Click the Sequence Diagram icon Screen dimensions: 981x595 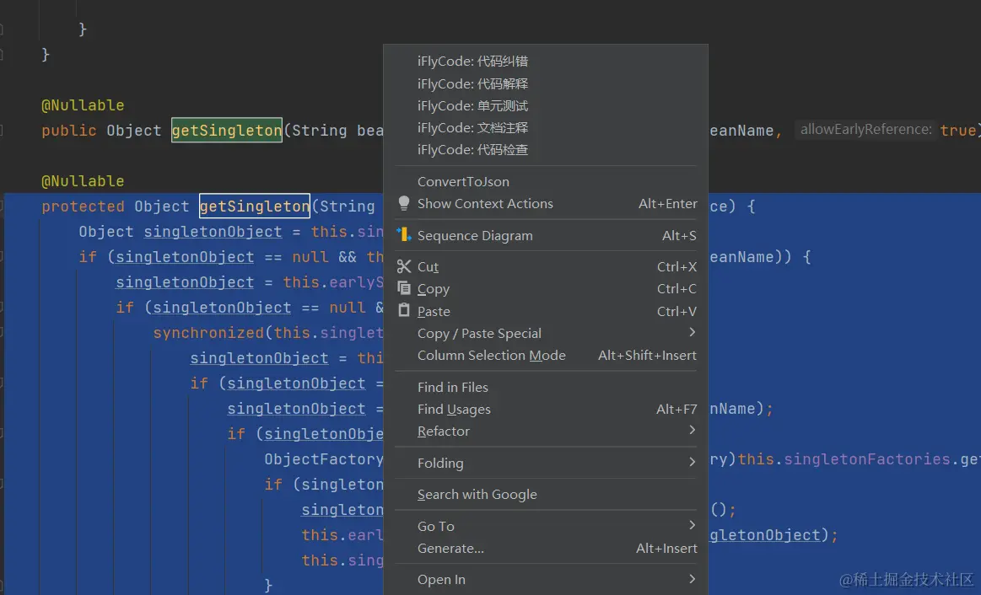point(404,235)
